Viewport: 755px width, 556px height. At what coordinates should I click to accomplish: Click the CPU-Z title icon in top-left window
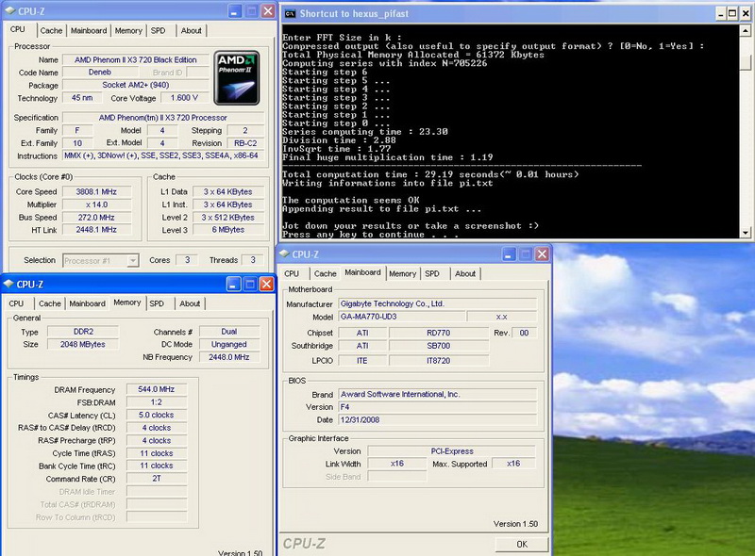[10, 11]
